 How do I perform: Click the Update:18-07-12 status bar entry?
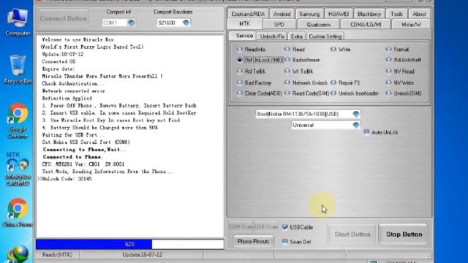pos(142,255)
